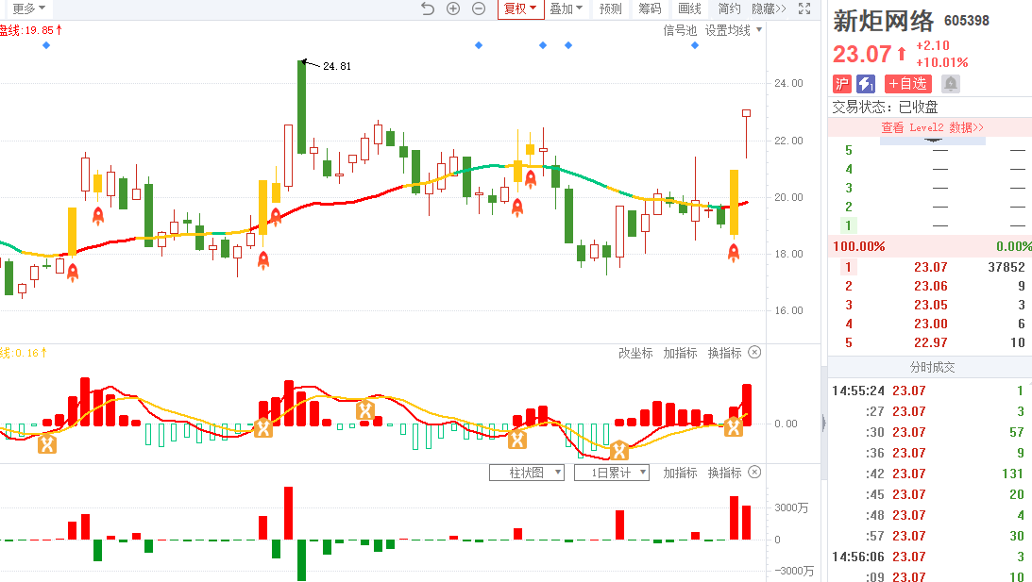Viewport: 1032px width, 582px height.
Task: Close the MACD indicator panel
Action: pos(755,353)
